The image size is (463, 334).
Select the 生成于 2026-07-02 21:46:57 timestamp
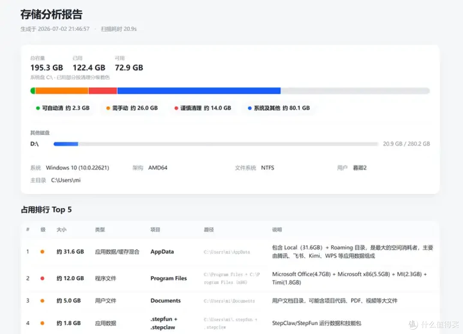point(55,29)
